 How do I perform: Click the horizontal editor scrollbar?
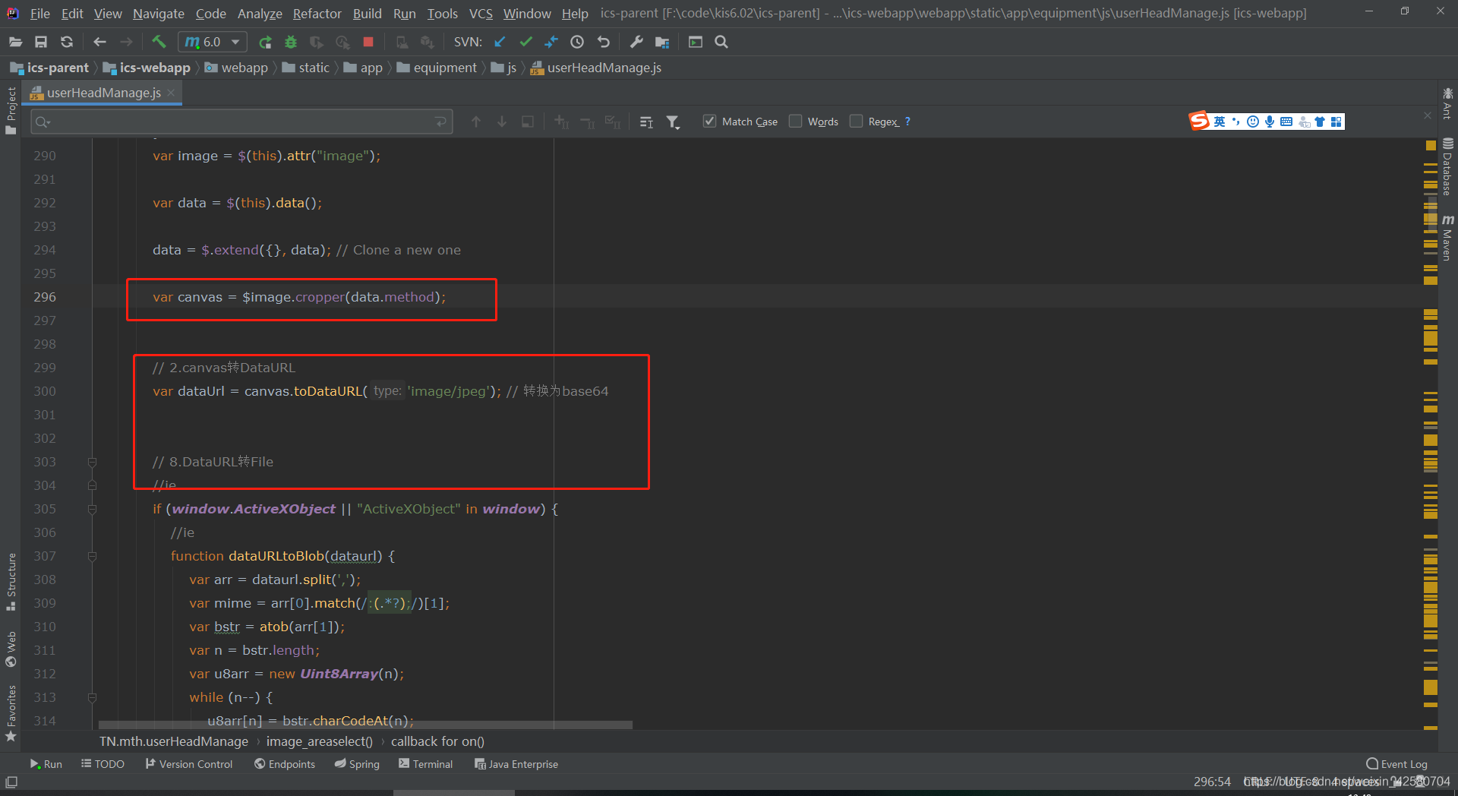coord(365,725)
